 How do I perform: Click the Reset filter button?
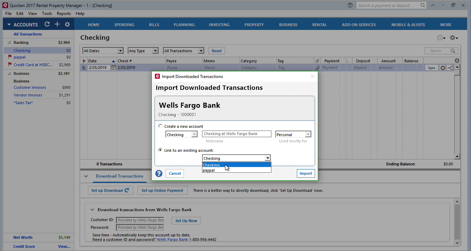click(x=217, y=51)
